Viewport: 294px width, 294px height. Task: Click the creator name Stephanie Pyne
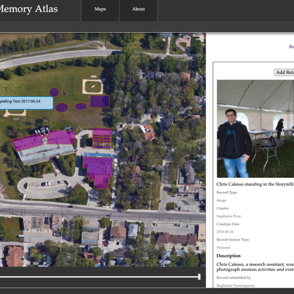tap(229, 216)
